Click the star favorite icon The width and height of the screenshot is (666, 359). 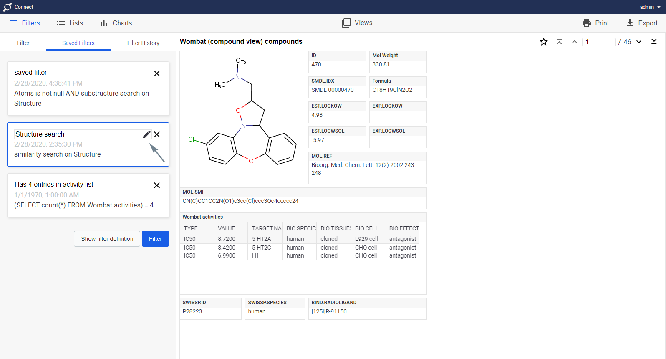click(543, 42)
